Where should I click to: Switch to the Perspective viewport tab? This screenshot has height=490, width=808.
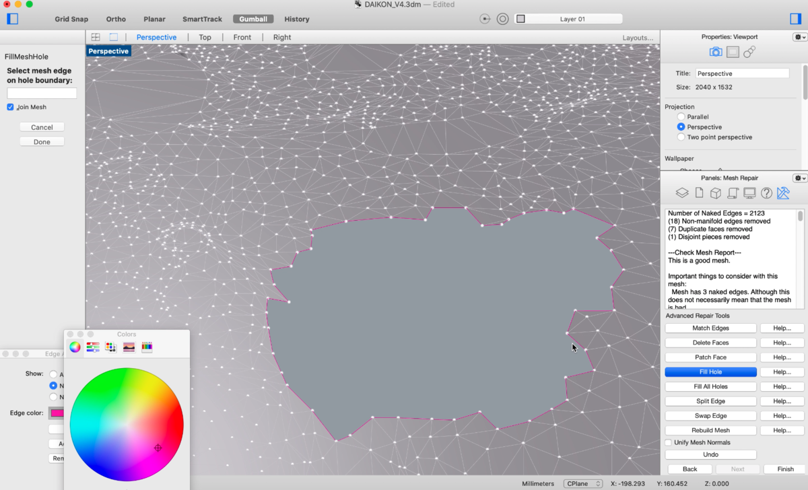[x=156, y=38]
